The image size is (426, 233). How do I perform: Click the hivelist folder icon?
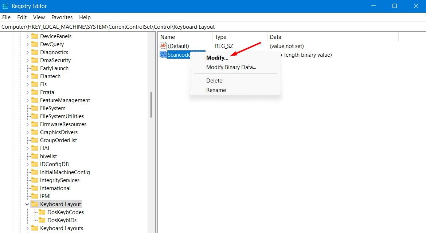coord(35,156)
